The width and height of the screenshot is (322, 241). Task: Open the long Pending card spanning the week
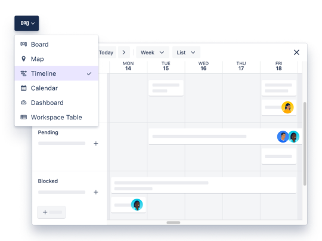(225, 137)
